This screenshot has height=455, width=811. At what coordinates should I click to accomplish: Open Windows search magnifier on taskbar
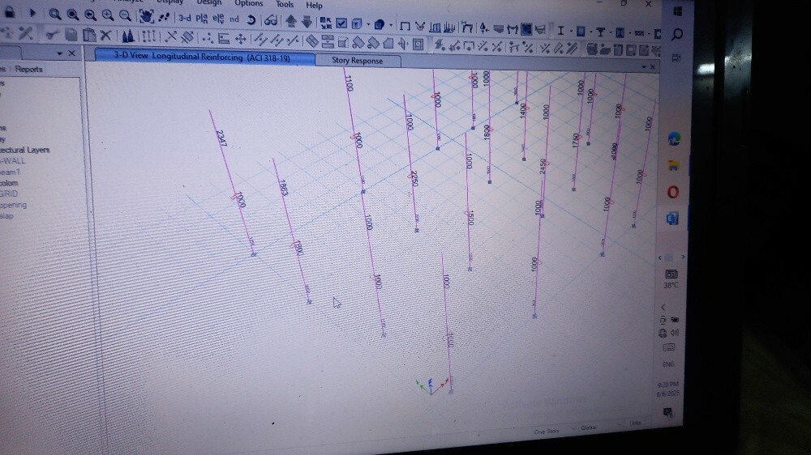[x=677, y=35]
